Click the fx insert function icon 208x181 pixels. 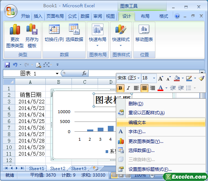(84, 73)
